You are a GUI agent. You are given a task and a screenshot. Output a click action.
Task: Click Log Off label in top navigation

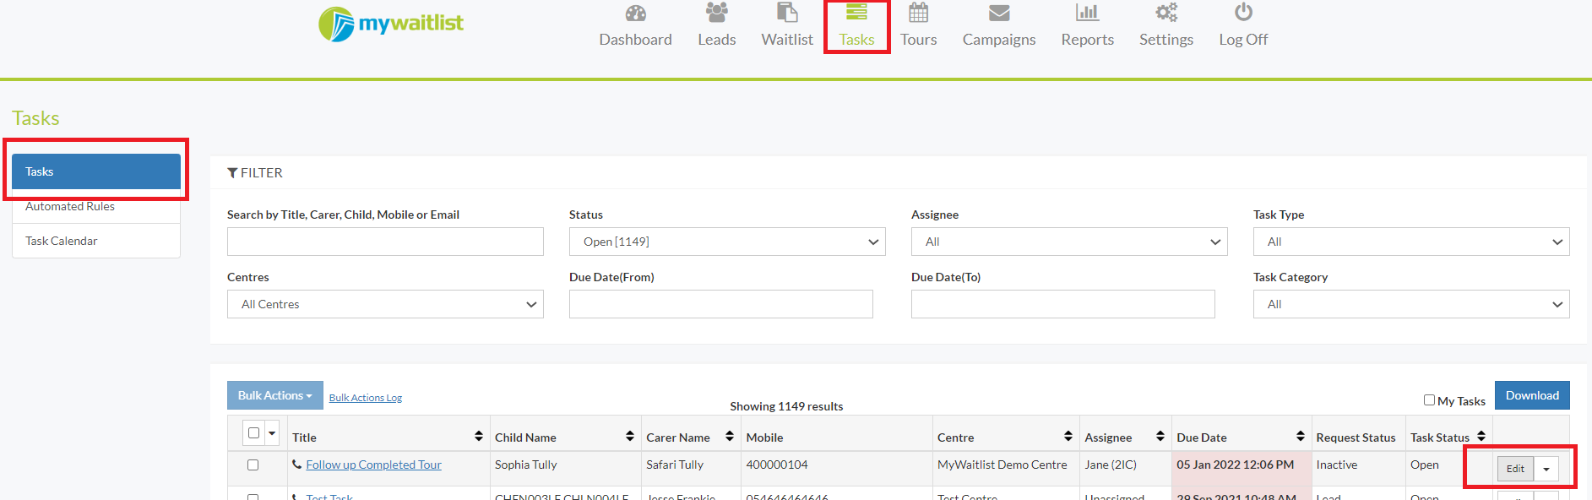tap(1243, 40)
